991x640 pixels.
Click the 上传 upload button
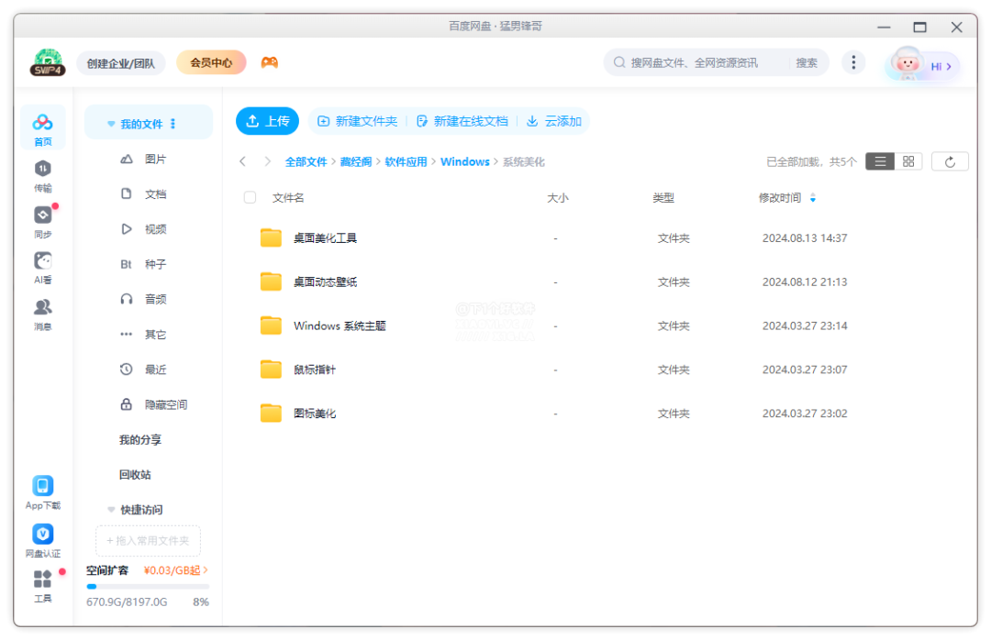pyautogui.click(x=267, y=120)
